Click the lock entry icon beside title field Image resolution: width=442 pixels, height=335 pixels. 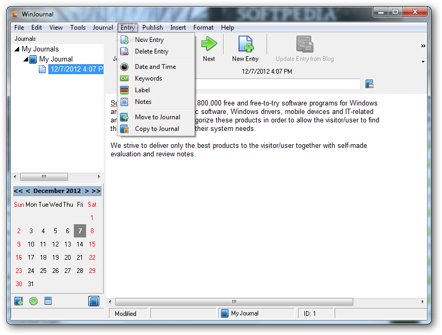pyautogui.click(x=369, y=84)
